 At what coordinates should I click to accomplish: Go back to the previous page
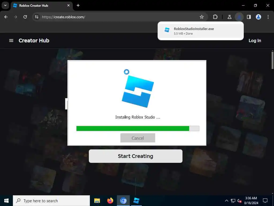6,17
